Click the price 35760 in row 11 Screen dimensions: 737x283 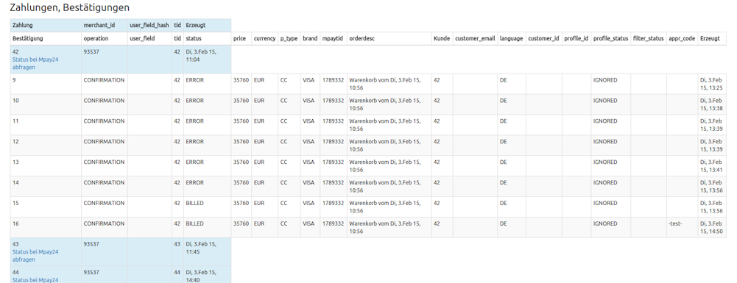[x=241, y=121]
